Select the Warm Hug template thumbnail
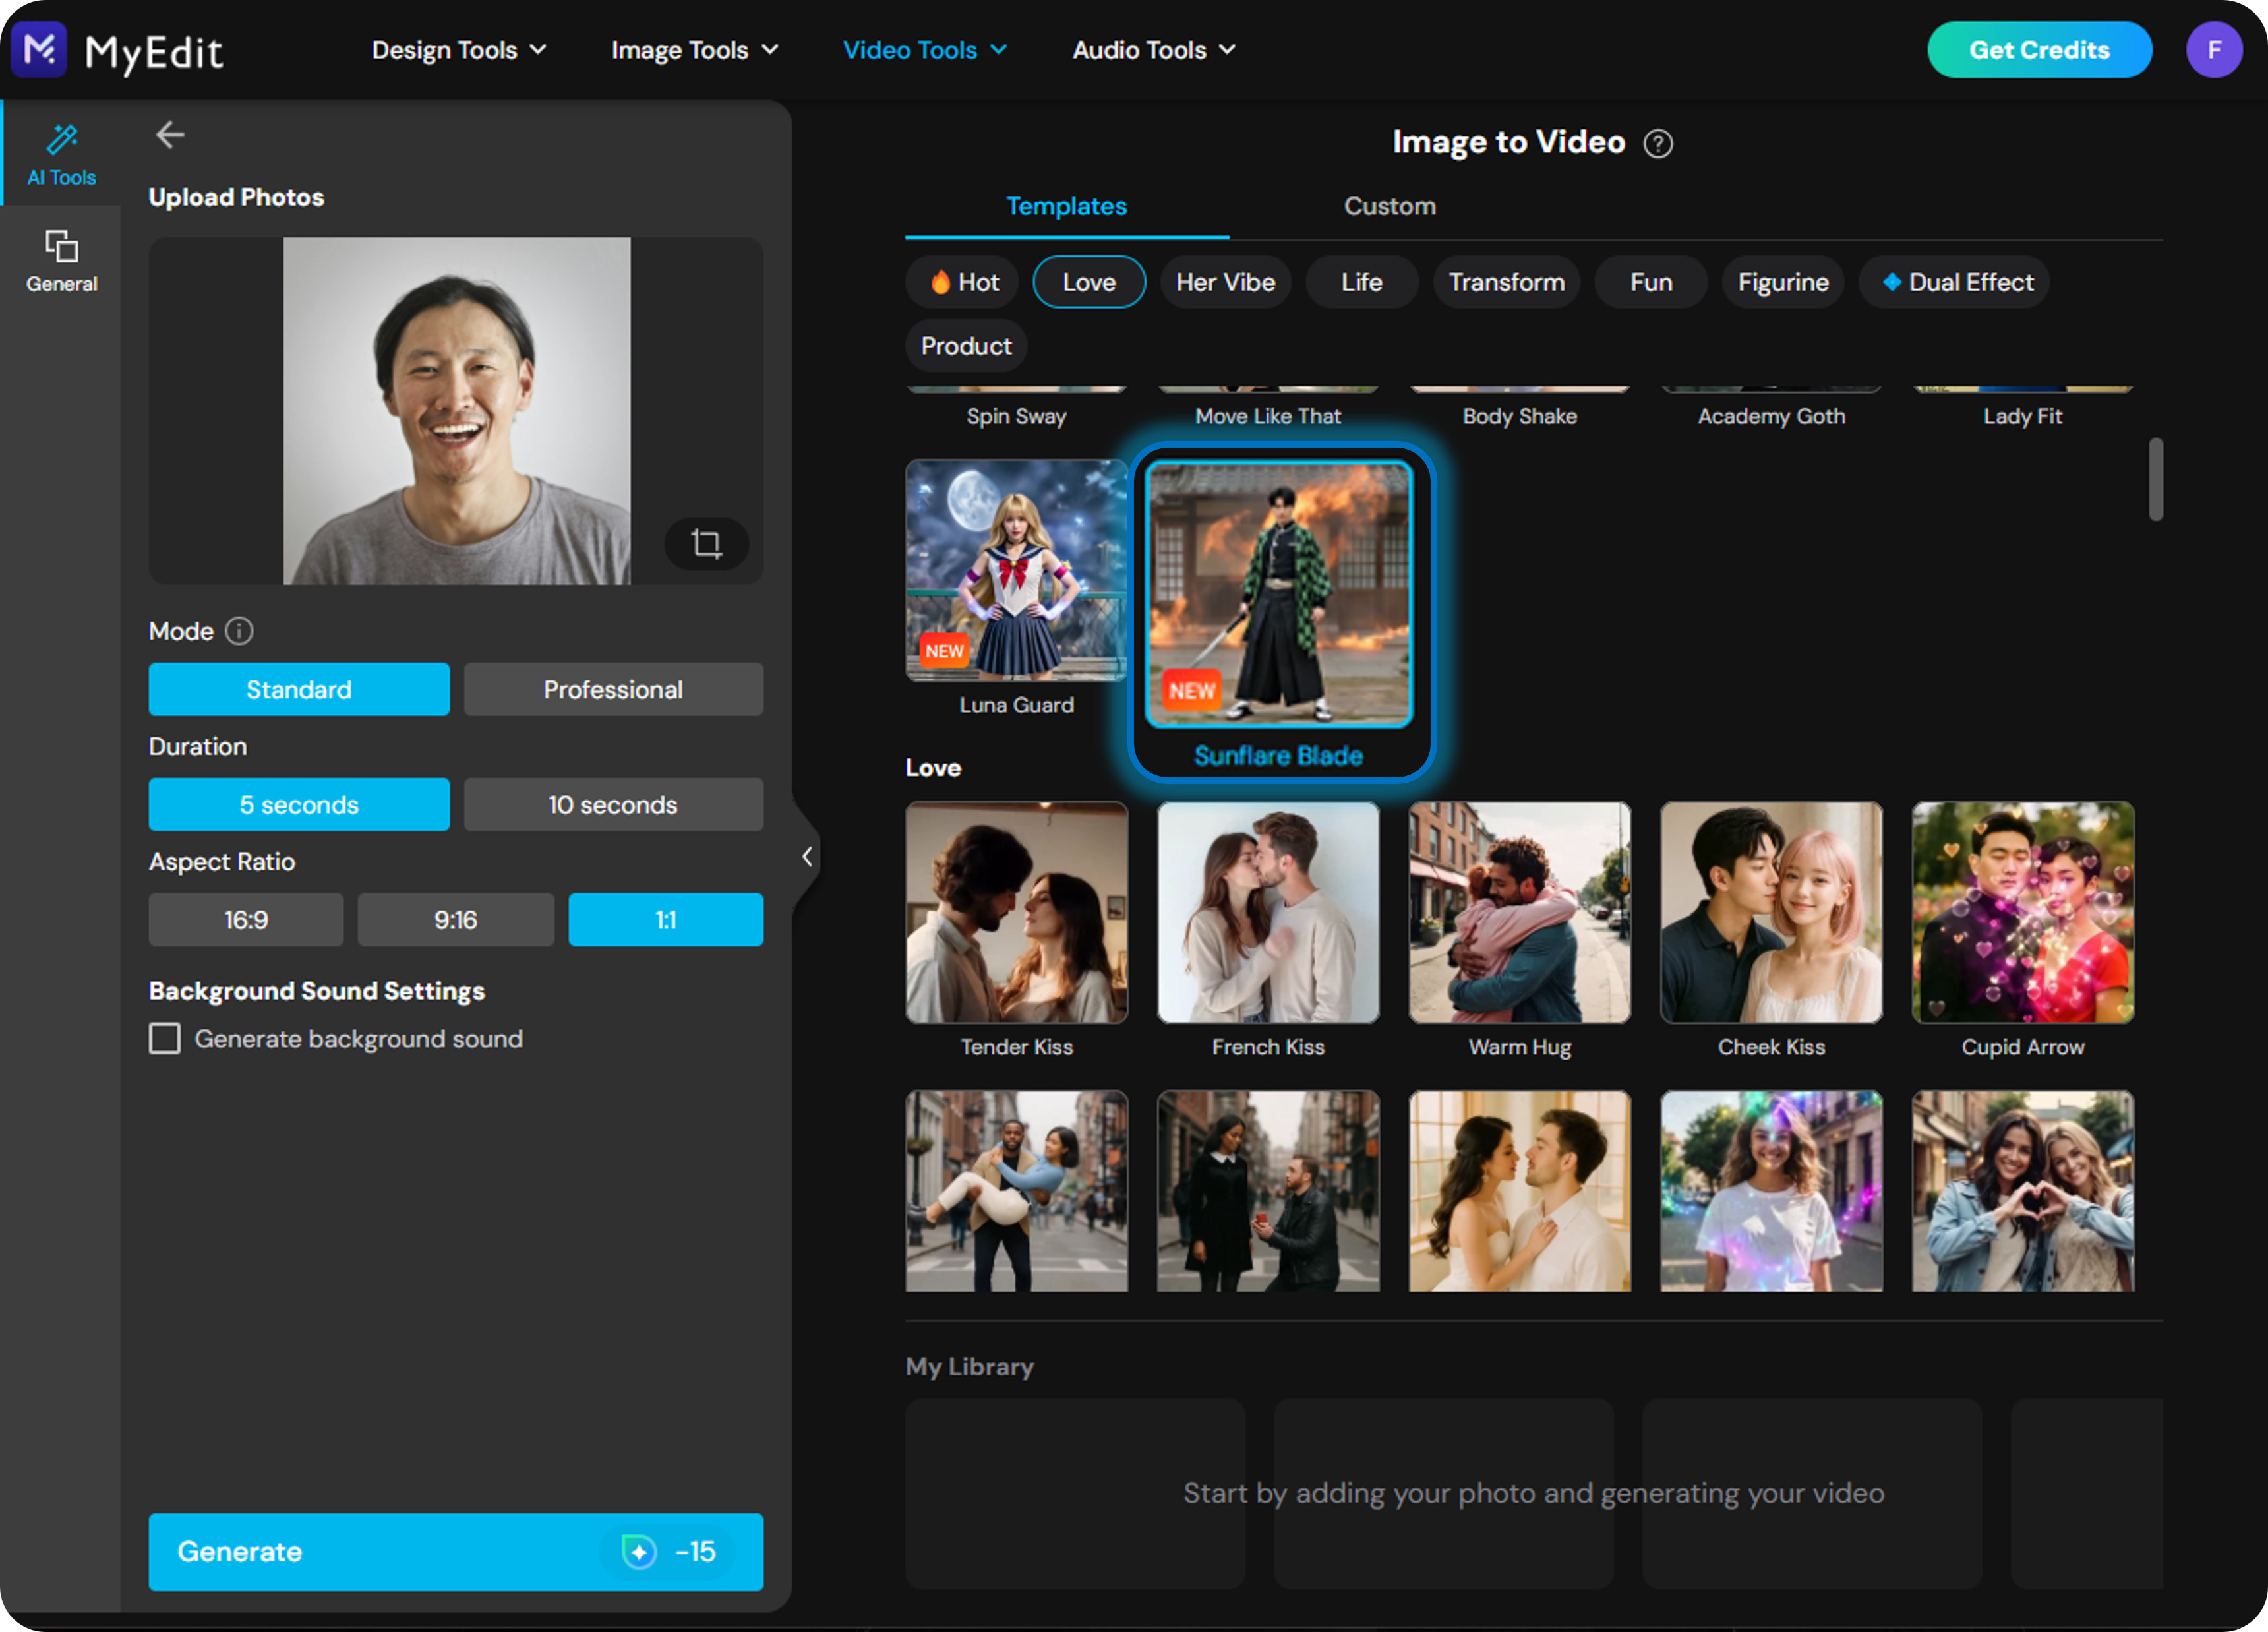This screenshot has height=1632, width=2268. (1518, 912)
